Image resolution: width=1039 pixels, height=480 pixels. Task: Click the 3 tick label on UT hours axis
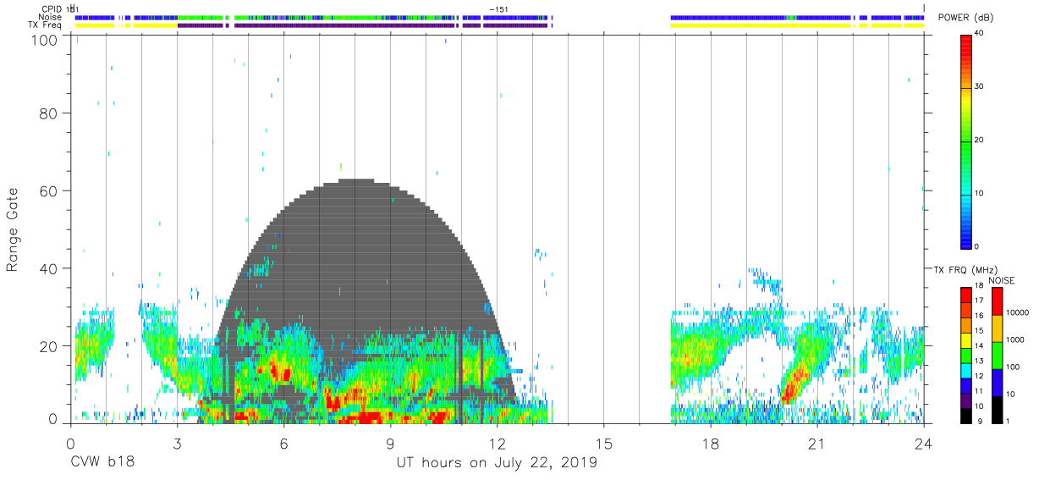(177, 443)
